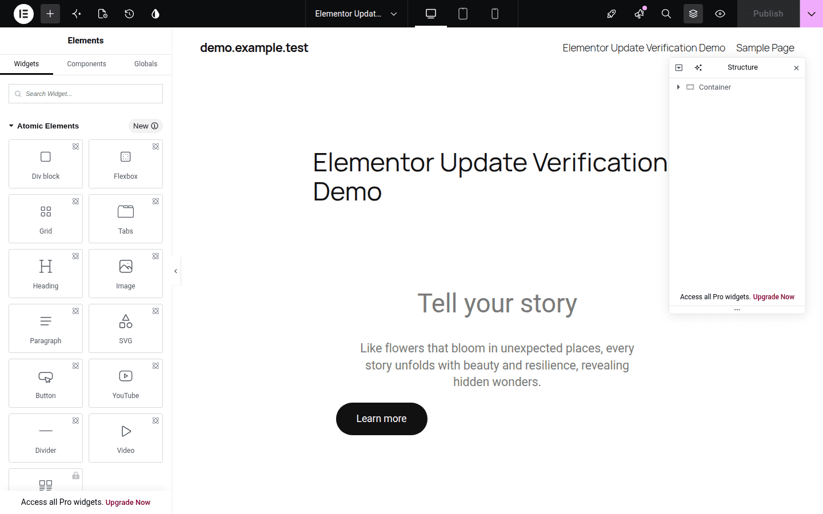Image resolution: width=823 pixels, height=514 pixels.
Task: Open the Finder search magnifier icon
Action: [x=666, y=14]
